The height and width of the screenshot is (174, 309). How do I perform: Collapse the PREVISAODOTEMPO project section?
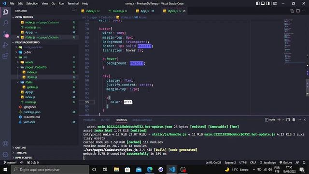click(28, 42)
